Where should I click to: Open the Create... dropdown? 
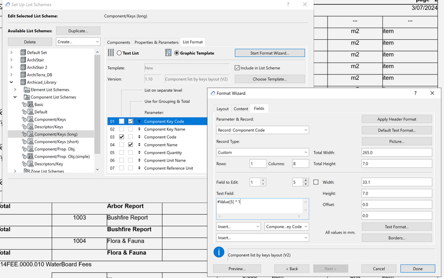78,42
